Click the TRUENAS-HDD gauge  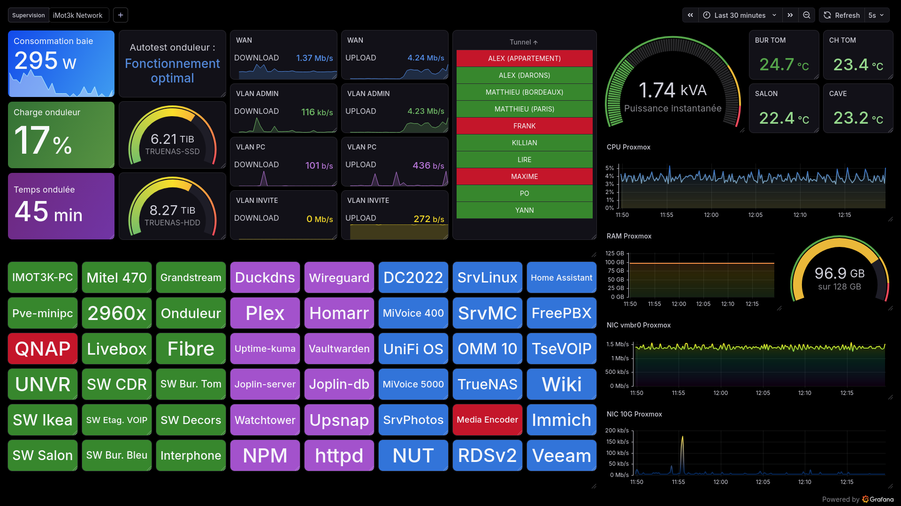click(172, 206)
